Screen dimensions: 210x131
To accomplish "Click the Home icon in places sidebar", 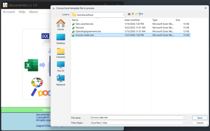I will [x=61, y=25].
